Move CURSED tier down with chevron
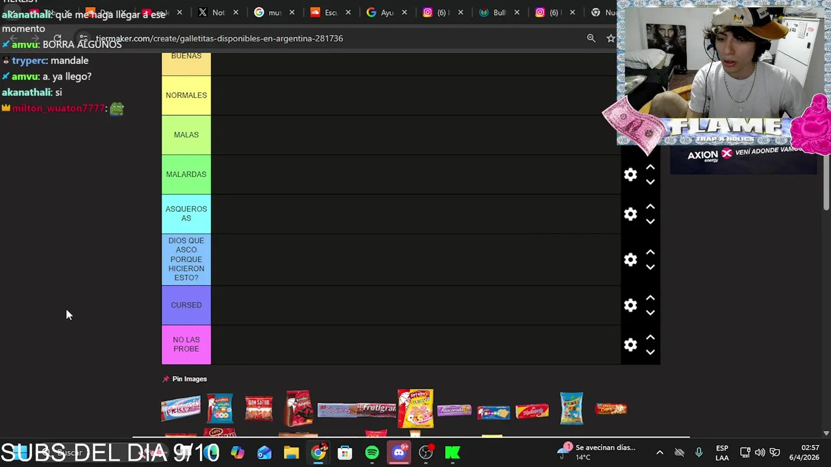The width and height of the screenshot is (831, 467). (650, 313)
